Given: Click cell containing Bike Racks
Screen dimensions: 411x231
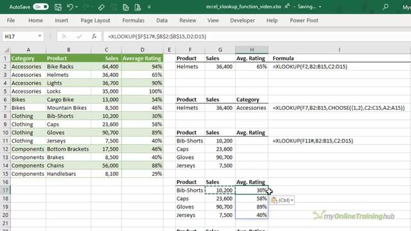Looking at the screenshot, I should click(69, 67).
